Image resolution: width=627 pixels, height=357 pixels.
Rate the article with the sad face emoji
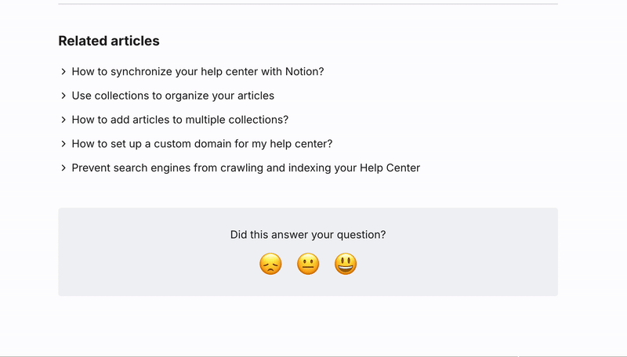coord(270,264)
